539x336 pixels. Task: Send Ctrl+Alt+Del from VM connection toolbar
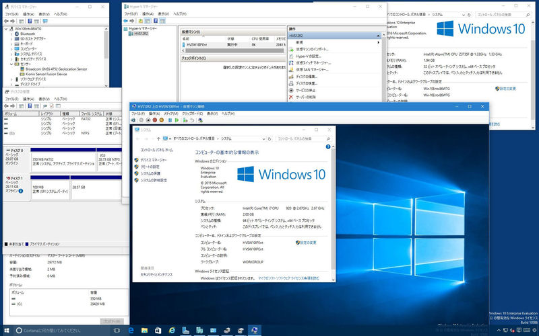tap(133, 120)
